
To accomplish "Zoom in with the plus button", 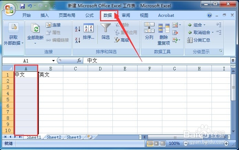I will pyautogui.click(x=226, y=143).
